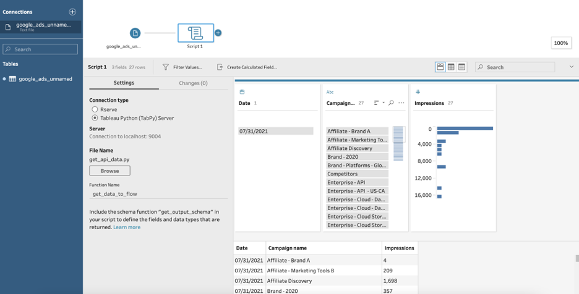Select Tableau Python (TabPy) Server option
This screenshot has width=579, height=294.
coord(95,118)
